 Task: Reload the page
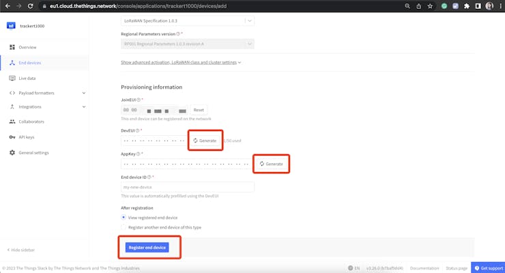coord(30,6)
